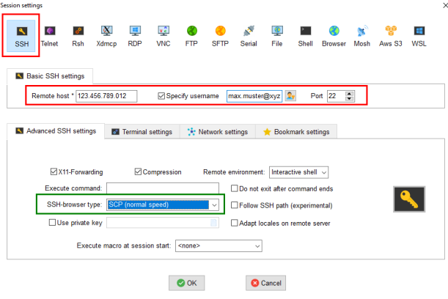Viewport: 448px width, 299px height.
Task: Enable Do not exit after command ends
Action: coord(235,188)
